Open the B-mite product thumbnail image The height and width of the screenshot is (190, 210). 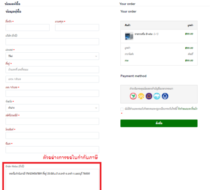129,36
